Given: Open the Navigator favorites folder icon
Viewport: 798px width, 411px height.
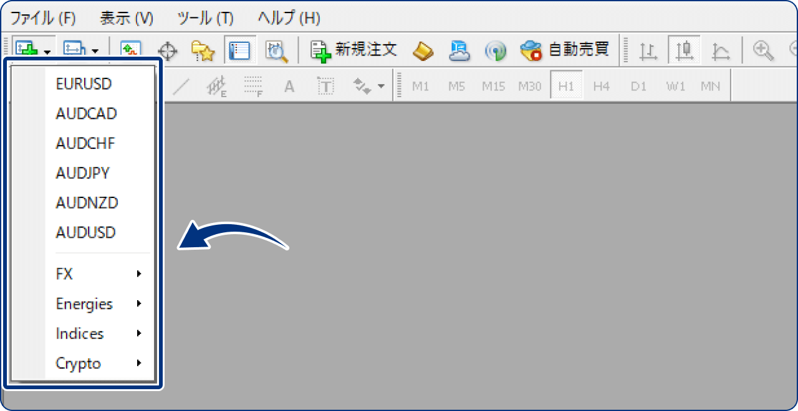Looking at the screenshot, I should coord(203,50).
